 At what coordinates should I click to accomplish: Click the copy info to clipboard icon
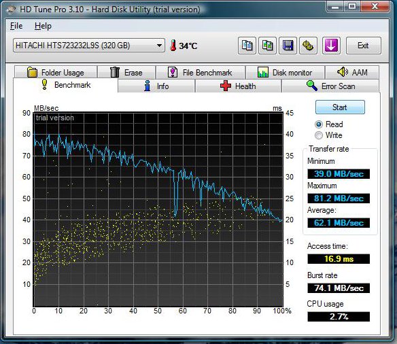247,46
